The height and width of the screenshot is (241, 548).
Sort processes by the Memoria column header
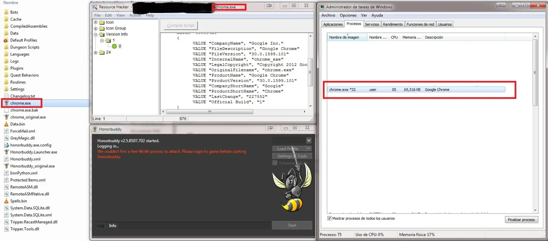click(412, 37)
